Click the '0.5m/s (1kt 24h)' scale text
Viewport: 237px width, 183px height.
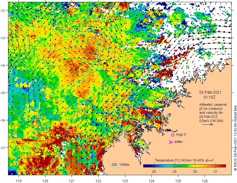211,121
